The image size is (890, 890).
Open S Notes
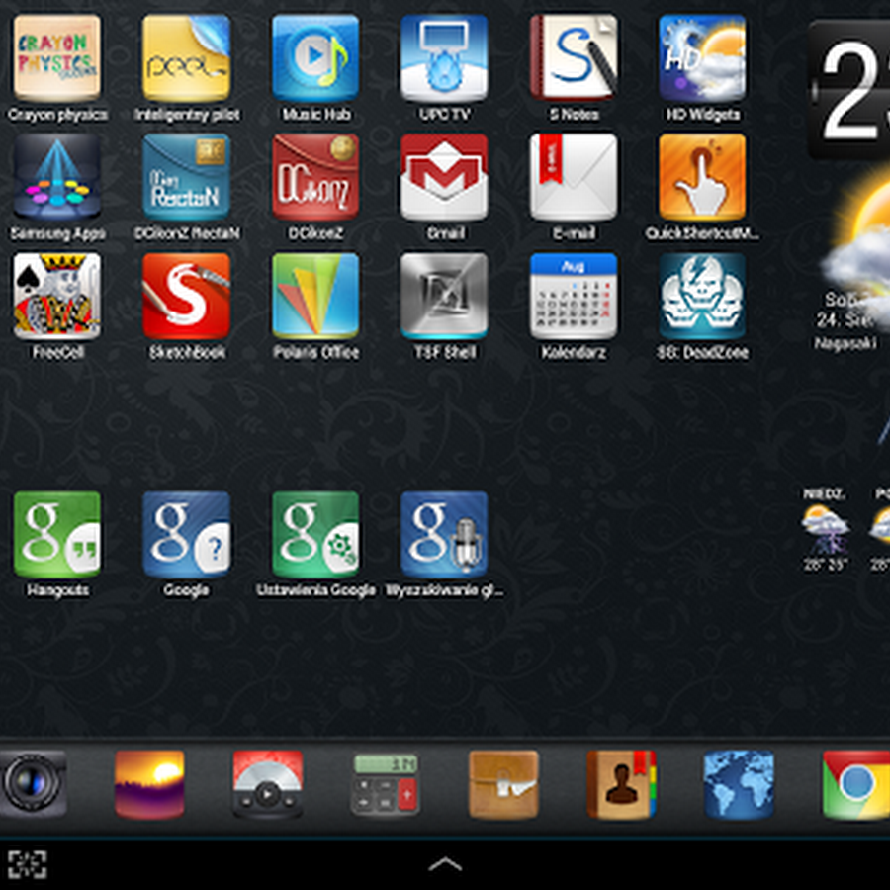click(x=574, y=58)
